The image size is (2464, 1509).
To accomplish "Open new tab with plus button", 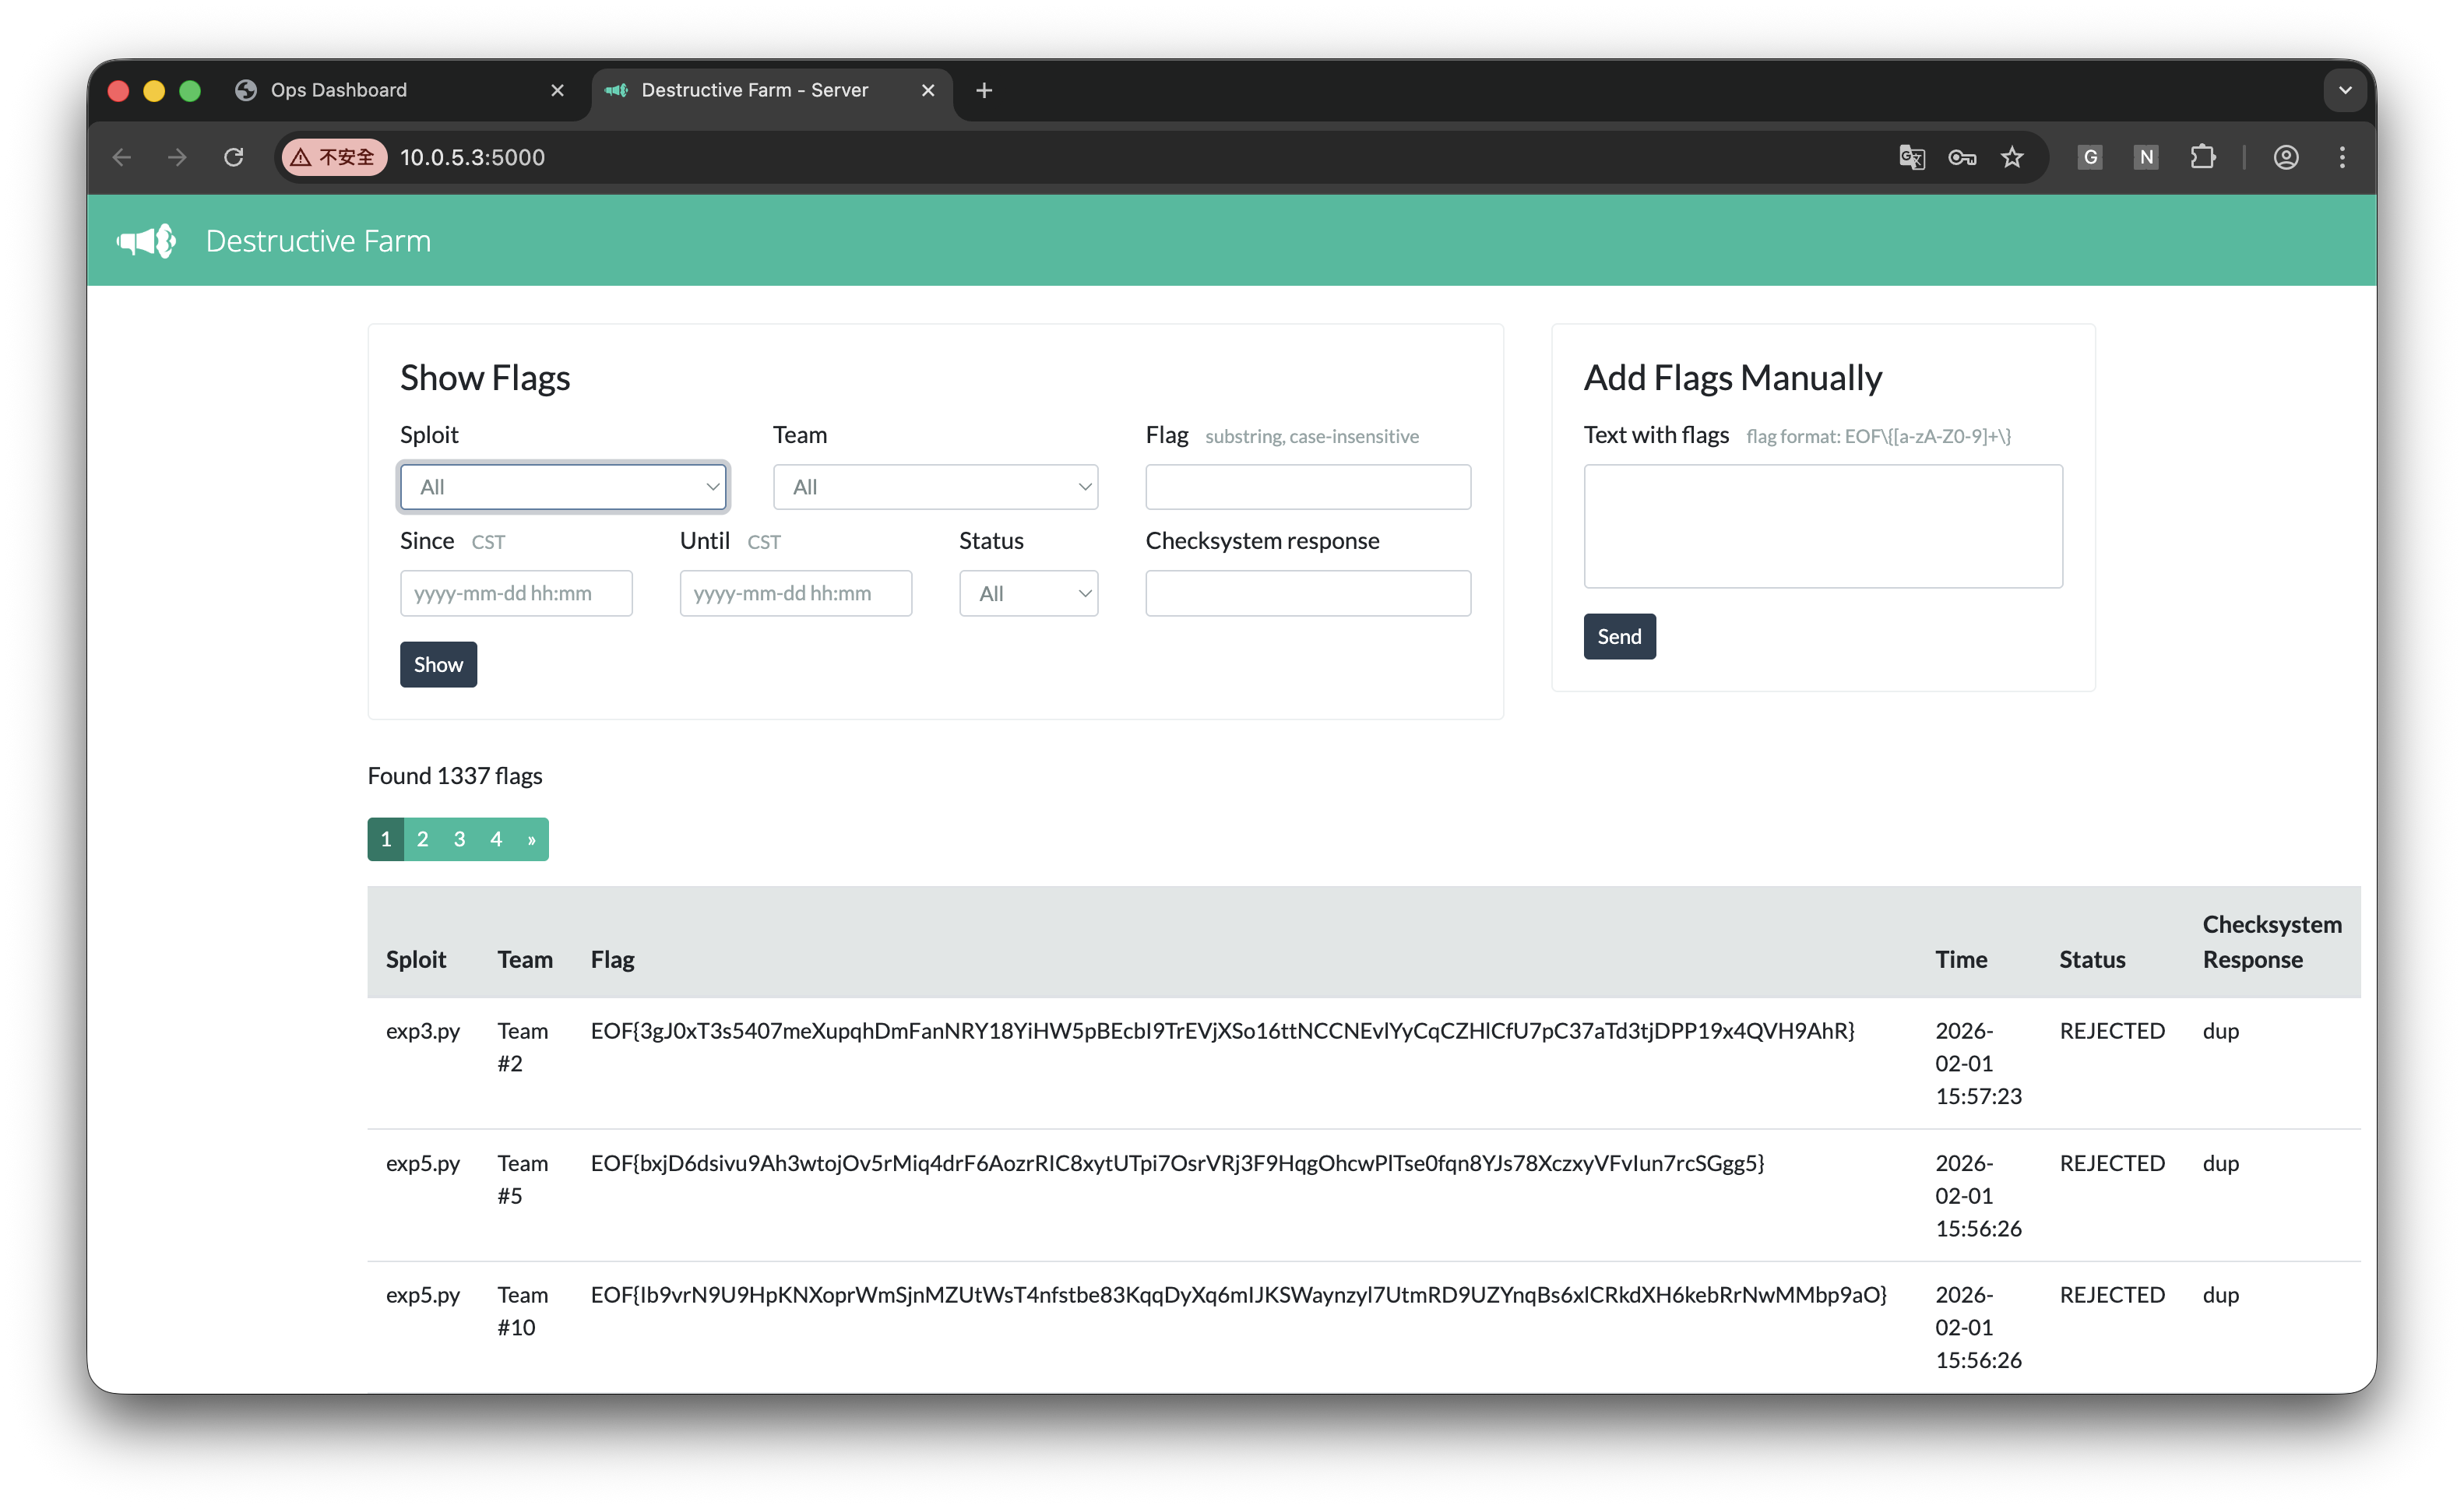I will pos(984,90).
